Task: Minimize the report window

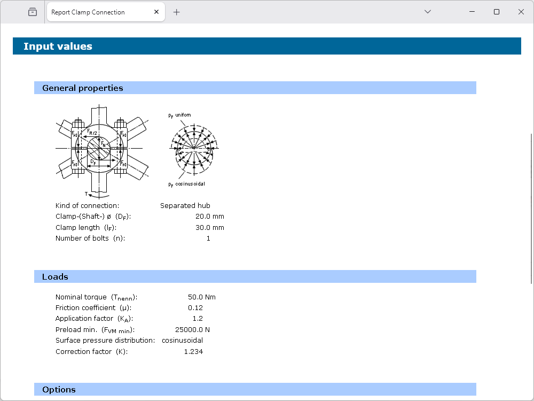Action: [472, 12]
